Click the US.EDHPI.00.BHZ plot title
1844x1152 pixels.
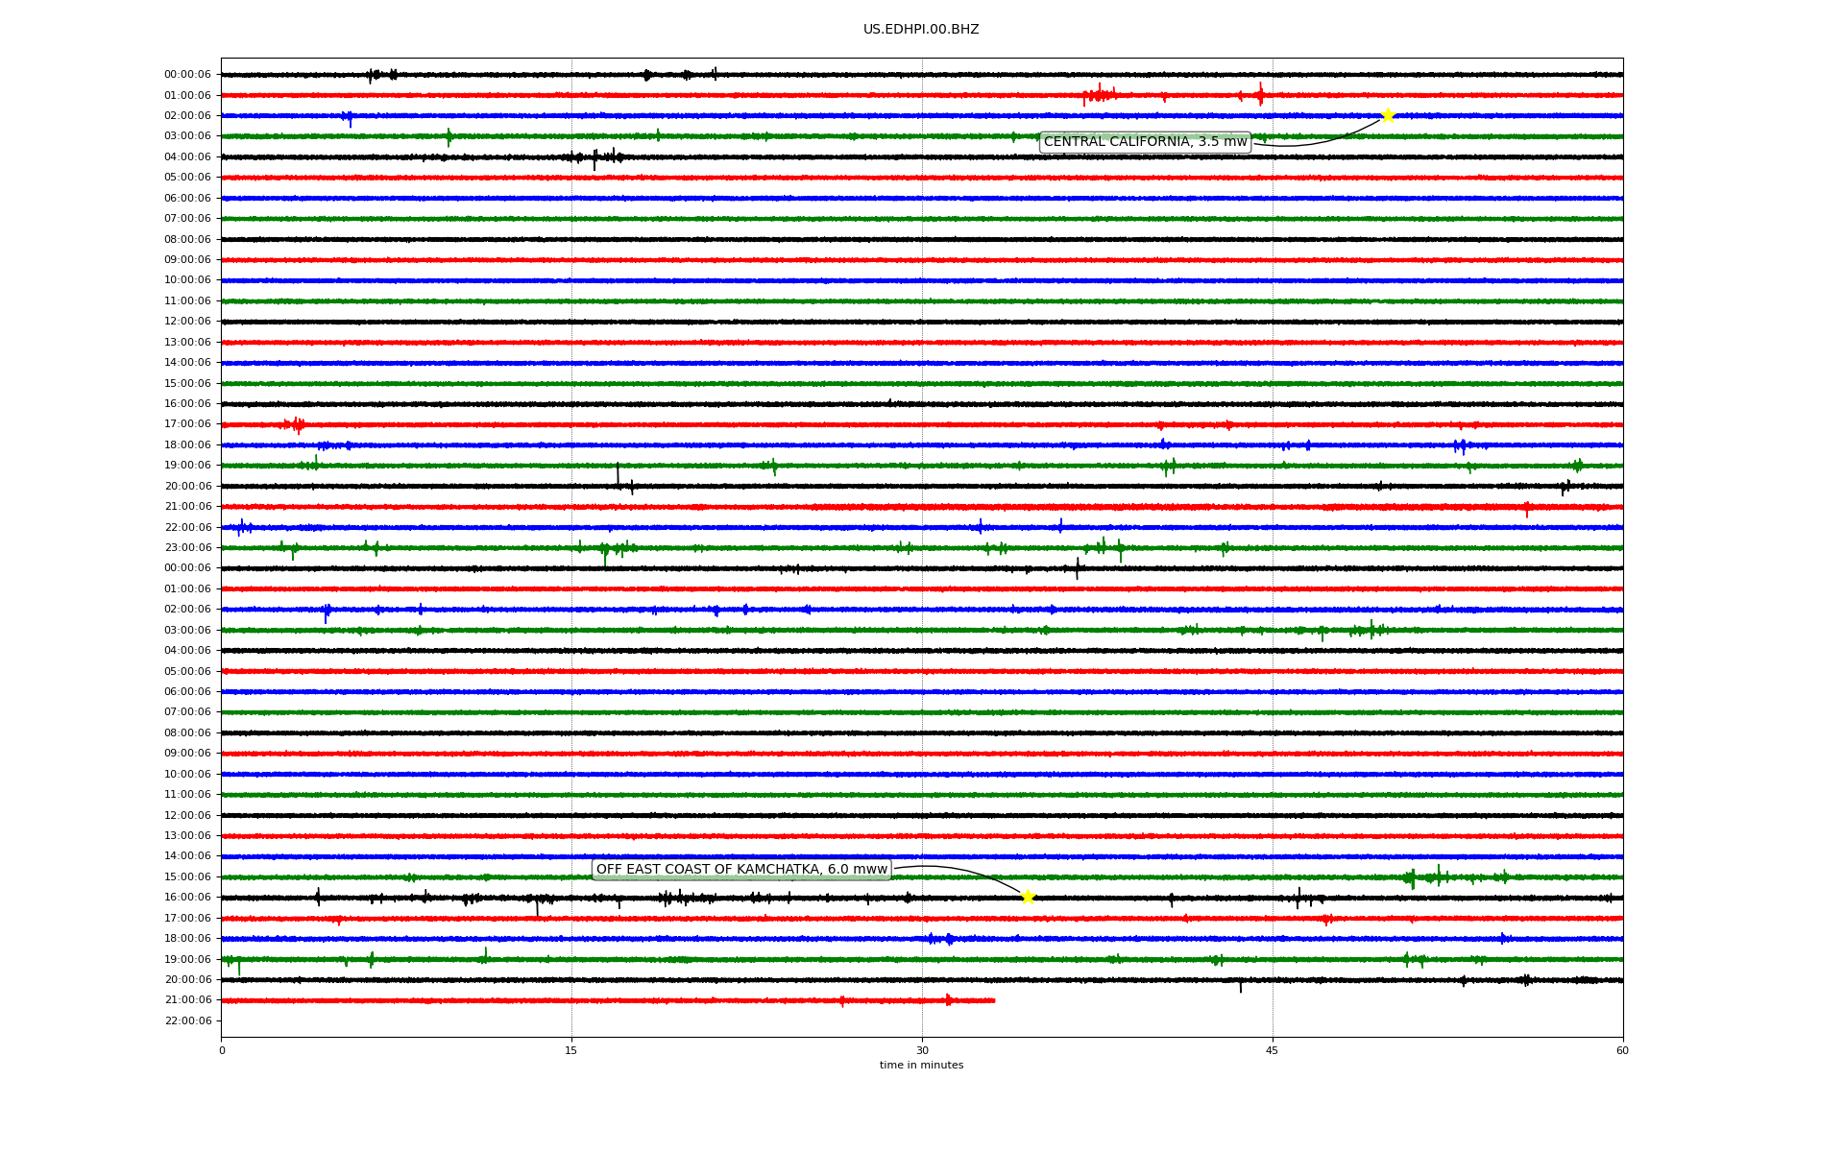point(920,30)
